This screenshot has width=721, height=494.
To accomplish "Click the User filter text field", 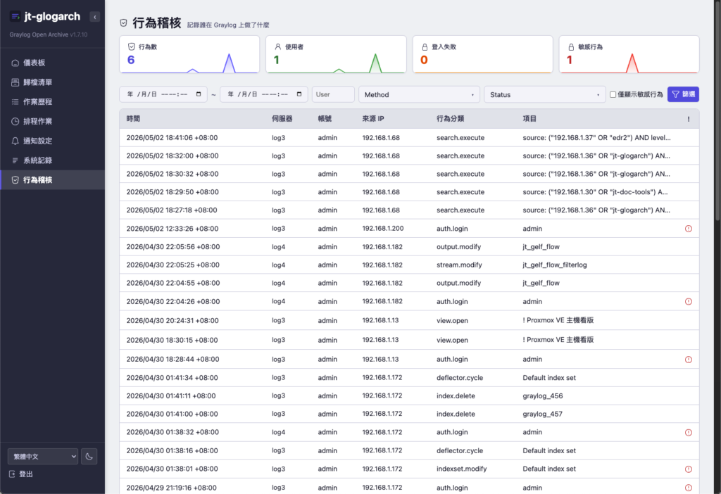I will pos(333,95).
